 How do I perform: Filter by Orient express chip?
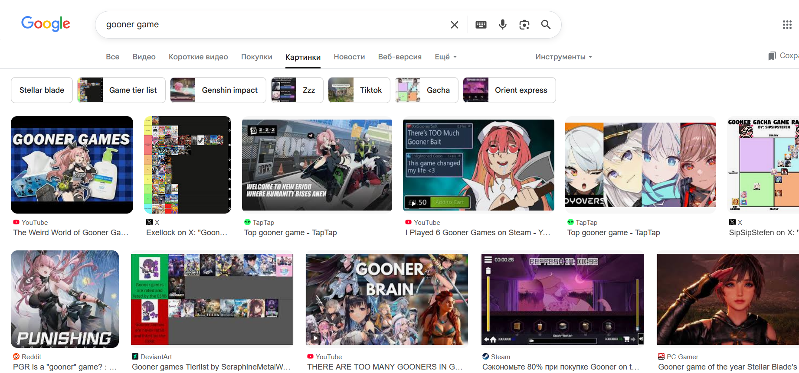click(x=509, y=90)
